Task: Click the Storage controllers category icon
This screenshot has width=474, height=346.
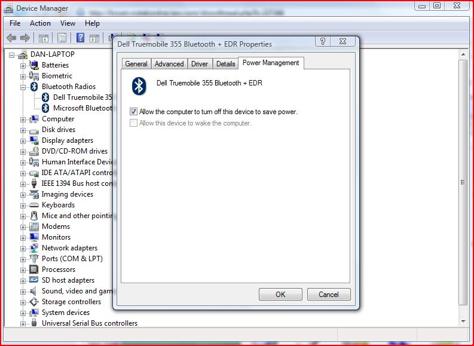Action: [x=34, y=302]
